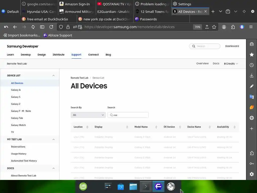The width and height of the screenshot is (257, 193).
Task: Open the side panel downloads icon
Action: pos(252,75)
